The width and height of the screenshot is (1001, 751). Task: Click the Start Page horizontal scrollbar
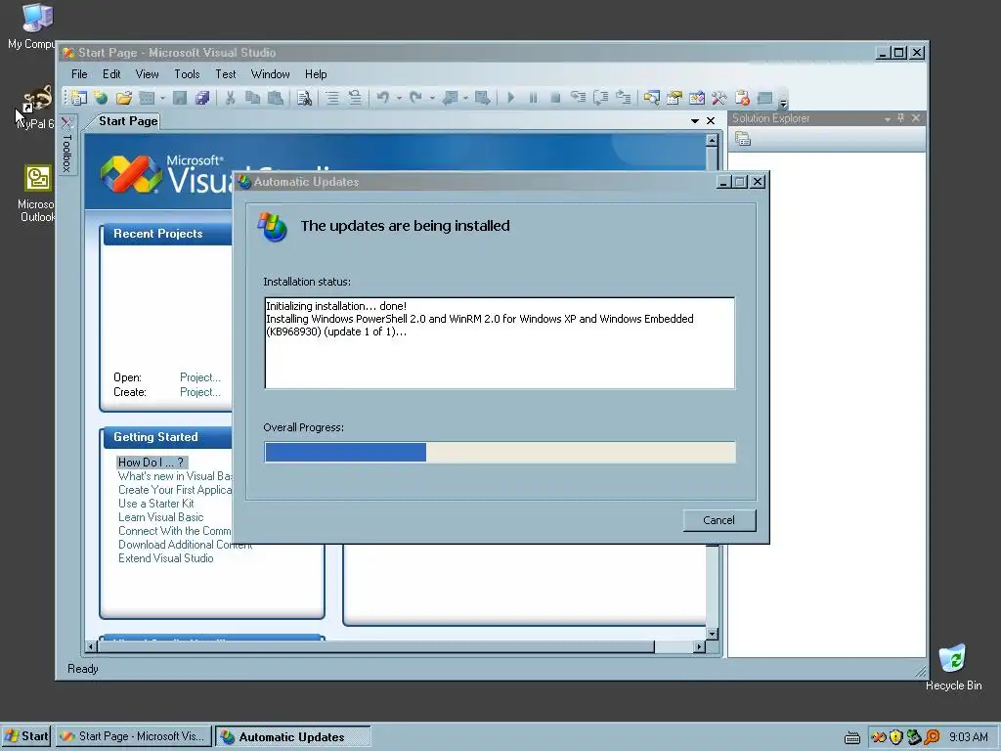(395, 646)
